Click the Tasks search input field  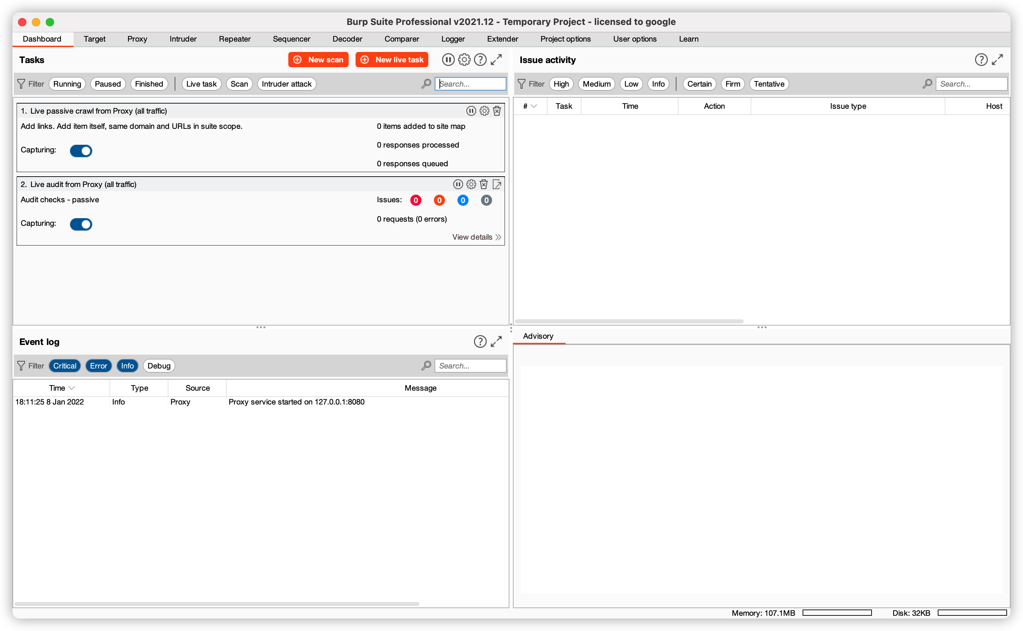pyautogui.click(x=471, y=84)
